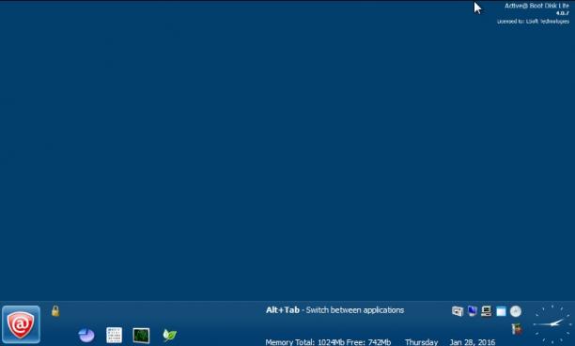Open the blue dual-monitor network icon

pos(472,311)
